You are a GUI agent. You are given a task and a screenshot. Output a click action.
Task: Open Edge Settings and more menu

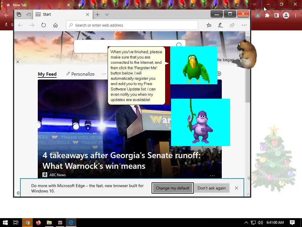pyautogui.click(x=244, y=25)
